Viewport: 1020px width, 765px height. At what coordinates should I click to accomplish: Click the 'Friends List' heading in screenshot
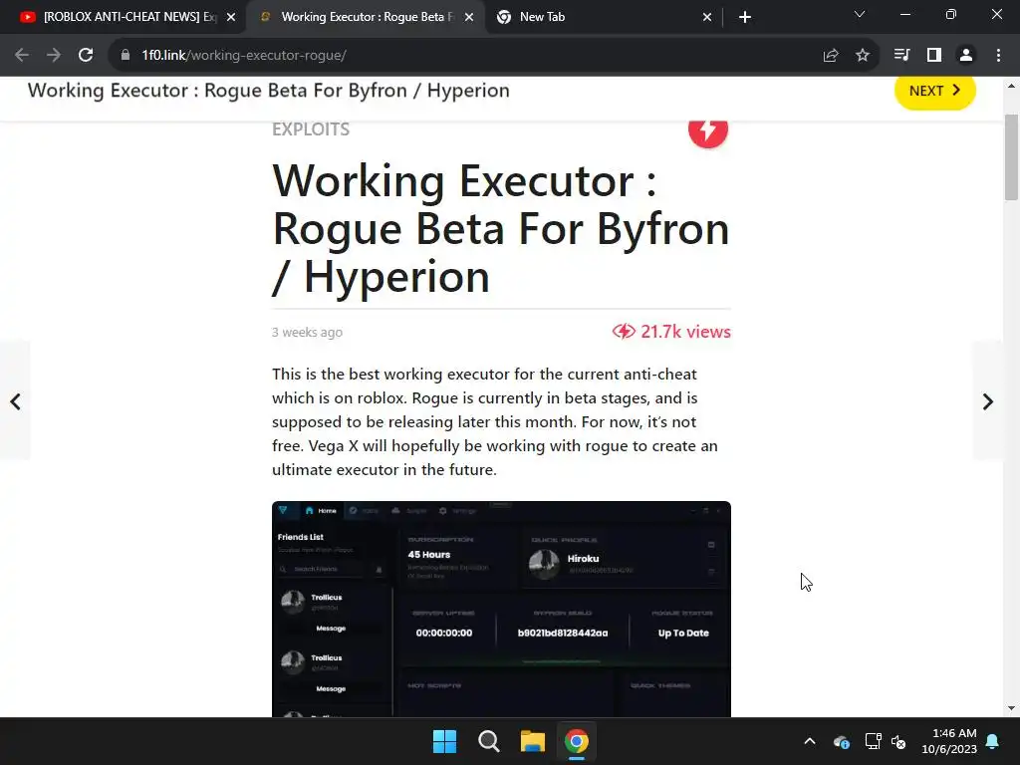[x=301, y=537]
